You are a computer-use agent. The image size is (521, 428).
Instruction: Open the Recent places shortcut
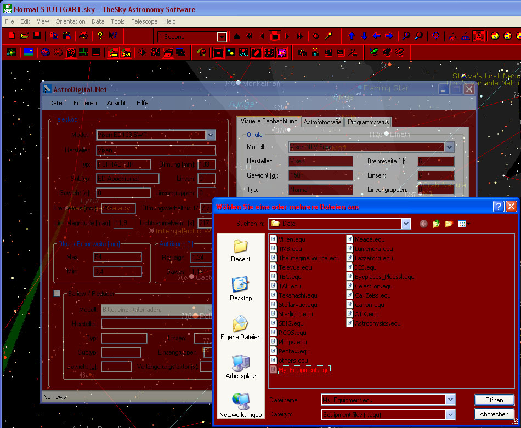(241, 251)
